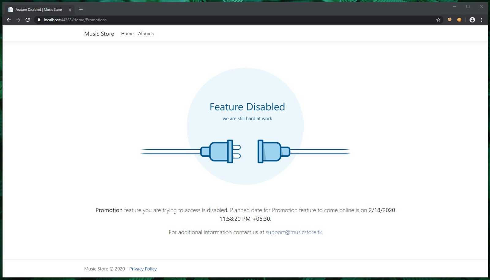Open the first browser extension icon
The width and height of the screenshot is (490, 280).
[449, 20]
